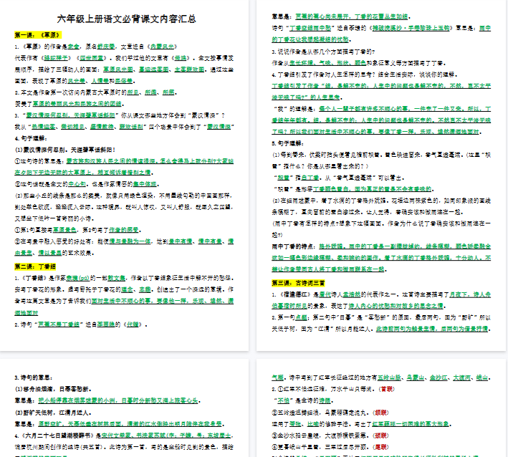Click question 3. 说说作者是从哪几个方面描写丁香的?

323,52
